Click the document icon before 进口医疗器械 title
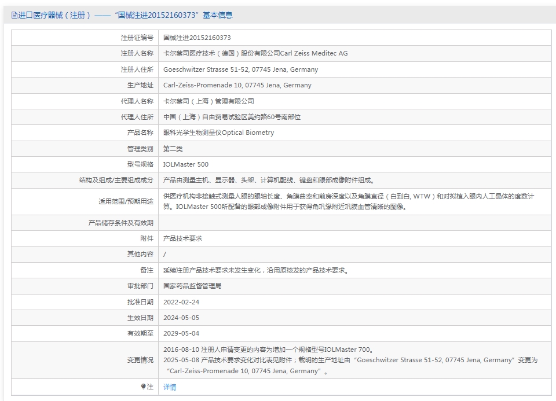556x401 pixels. [x=14, y=15]
